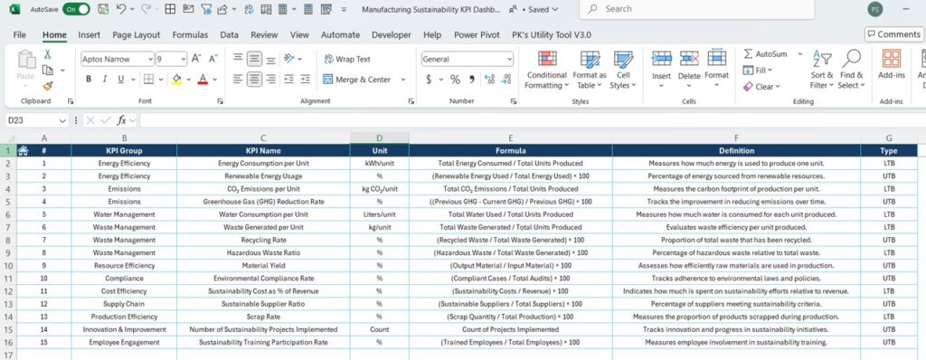
Task: Open the Format cells menu
Action: tap(716, 69)
